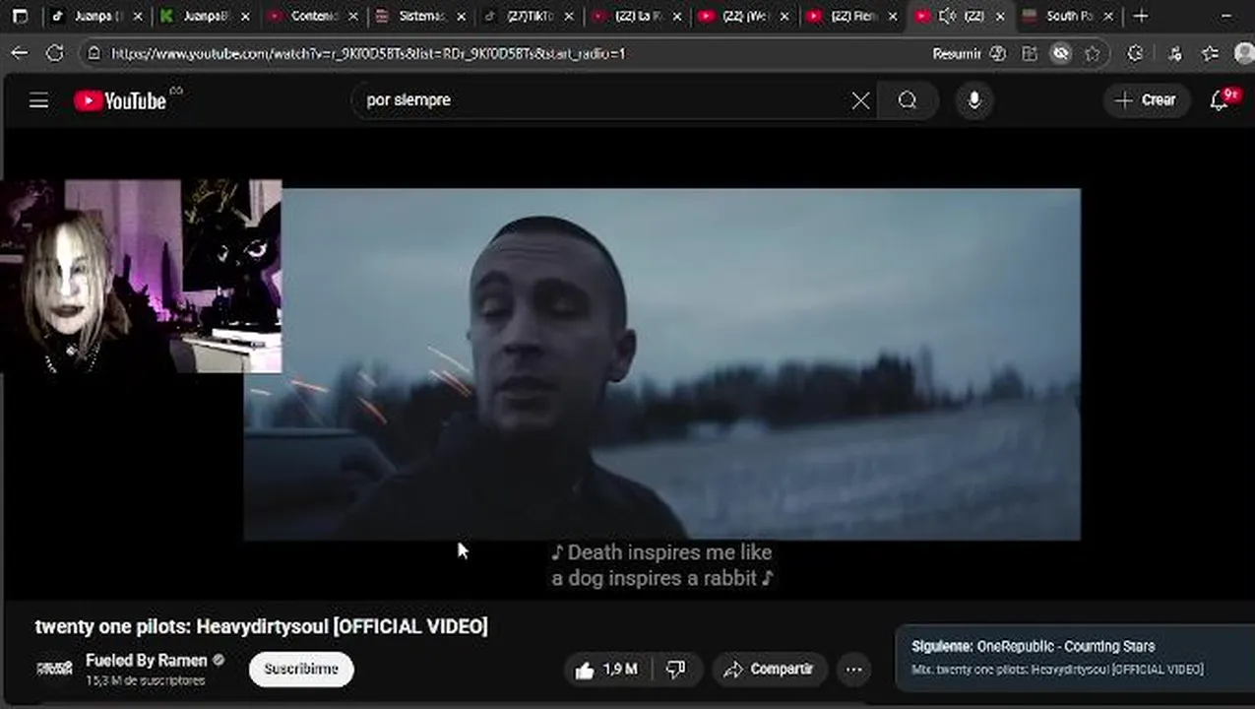The width and height of the screenshot is (1255, 709).
Task: Open the tab actions icon at far left
Action: click(20, 16)
